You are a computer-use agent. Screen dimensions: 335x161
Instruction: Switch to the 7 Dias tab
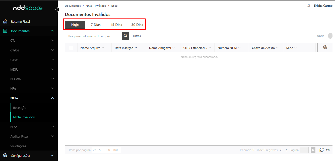96,25
